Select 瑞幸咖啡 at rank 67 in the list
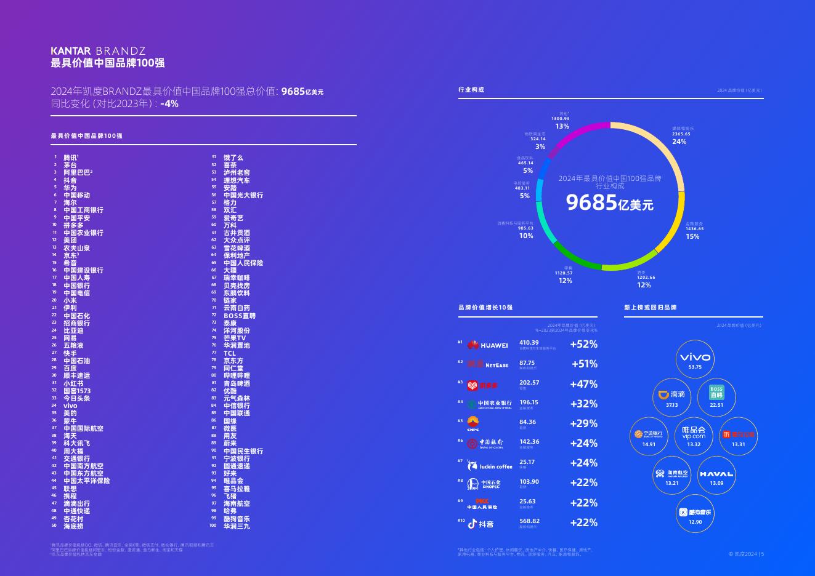The width and height of the screenshot is (815, 576). (x=237, y=278)
